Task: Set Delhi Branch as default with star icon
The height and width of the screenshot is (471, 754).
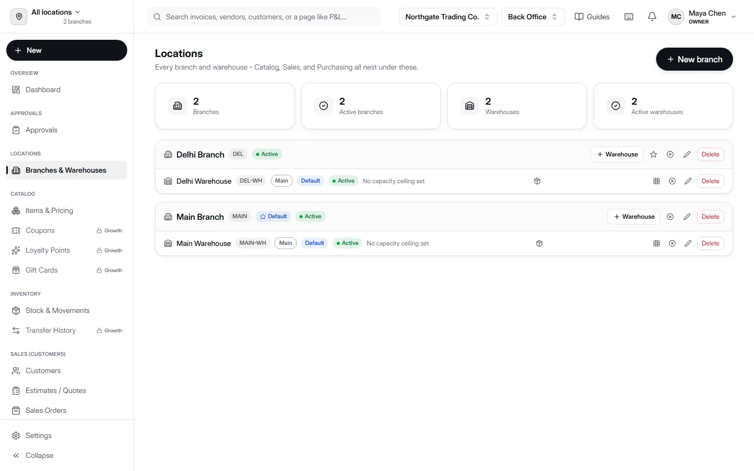Action: [x=653, y=154]
